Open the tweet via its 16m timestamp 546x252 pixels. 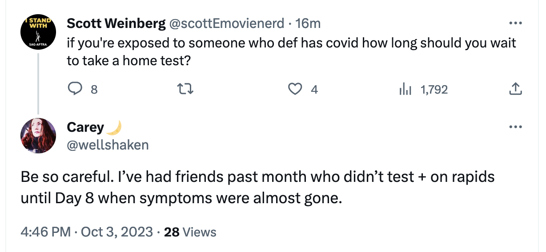308,23
